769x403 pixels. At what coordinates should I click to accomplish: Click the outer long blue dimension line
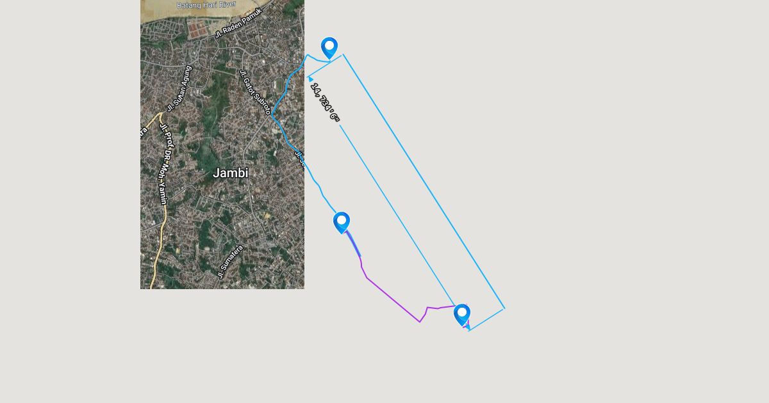[x=424, y=181]
